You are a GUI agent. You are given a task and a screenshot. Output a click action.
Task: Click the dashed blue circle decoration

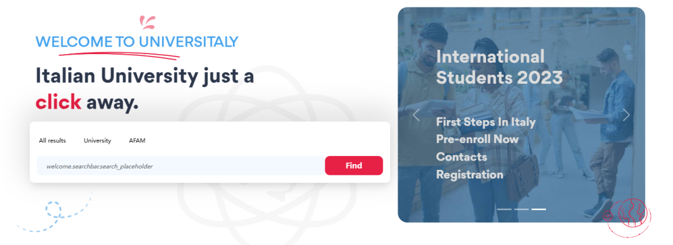[54, 210]
